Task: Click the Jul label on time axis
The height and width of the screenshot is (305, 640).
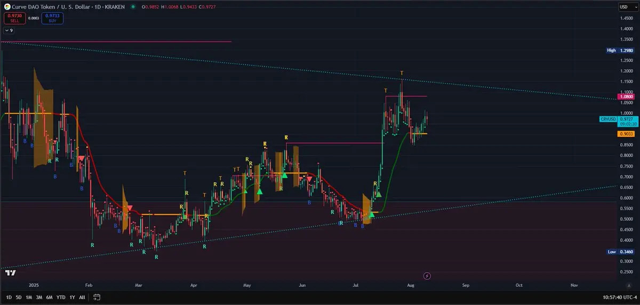Action: (355, 285)
